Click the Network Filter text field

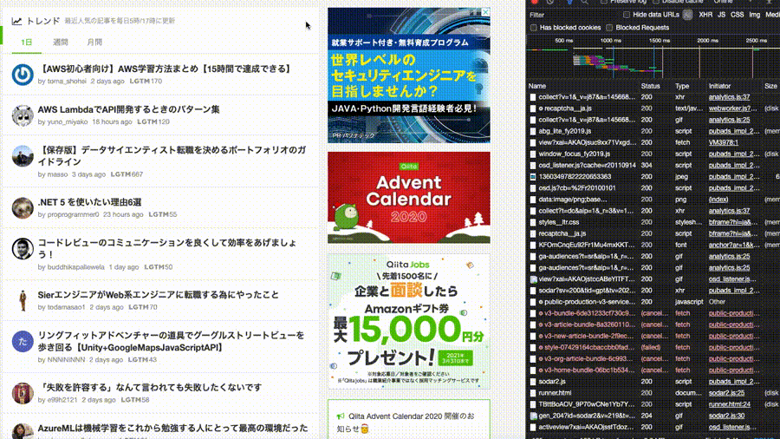(575, 15)
